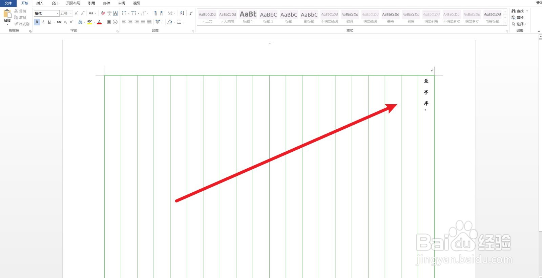
Task: Switch to the View (视图) tab
Action: [137, 3]
